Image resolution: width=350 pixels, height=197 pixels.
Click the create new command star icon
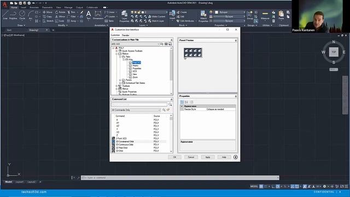168,110
